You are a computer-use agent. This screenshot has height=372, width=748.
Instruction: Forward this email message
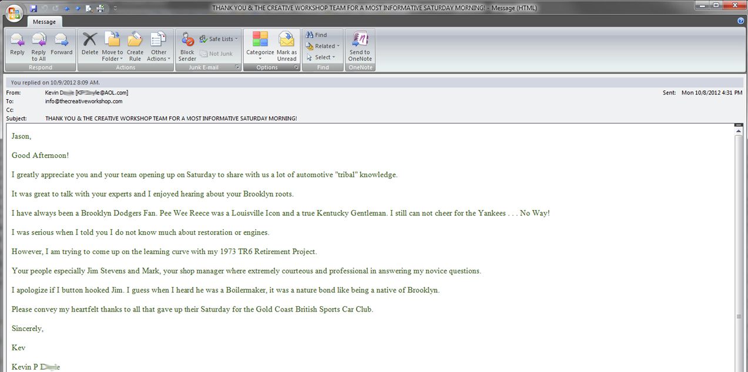click(61, 45)
